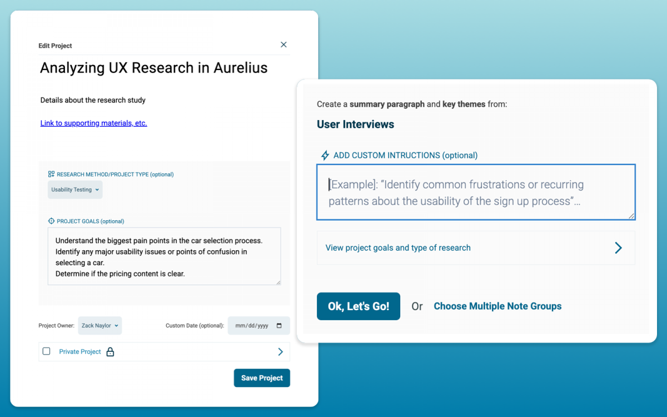Click the resize grip of the instructions box
Viewport: 667px width, 417px height.
(x=632, y=217)
